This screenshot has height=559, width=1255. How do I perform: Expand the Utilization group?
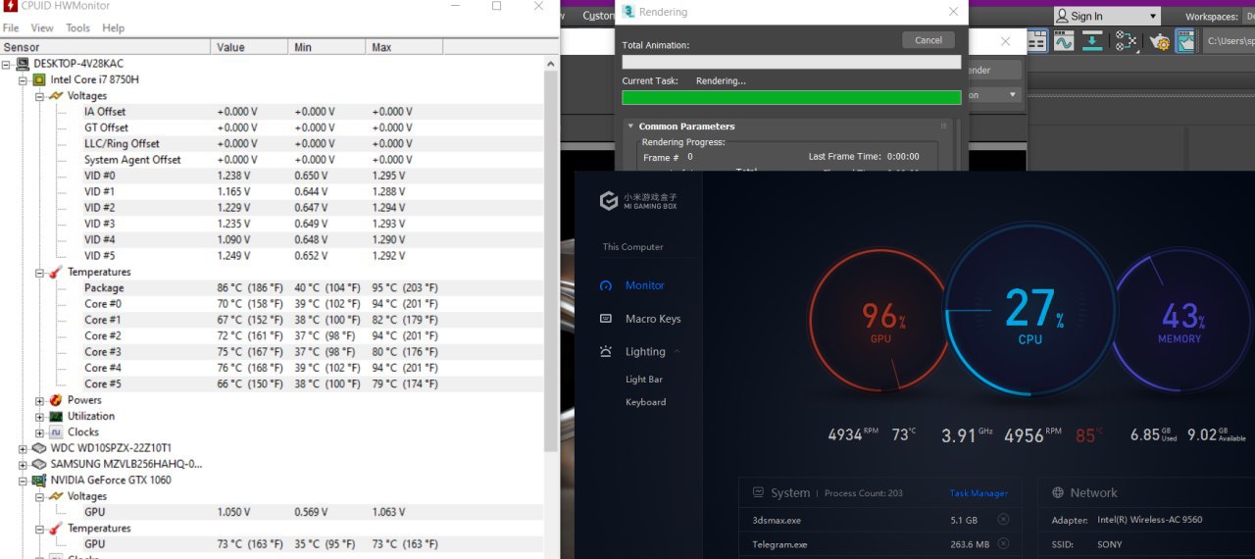point(40,416)
